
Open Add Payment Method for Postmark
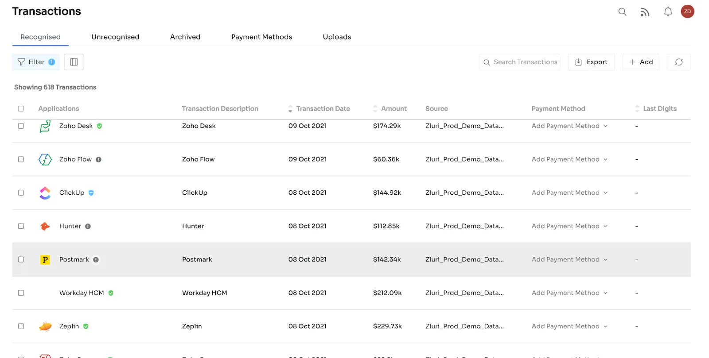coord(569,260)
